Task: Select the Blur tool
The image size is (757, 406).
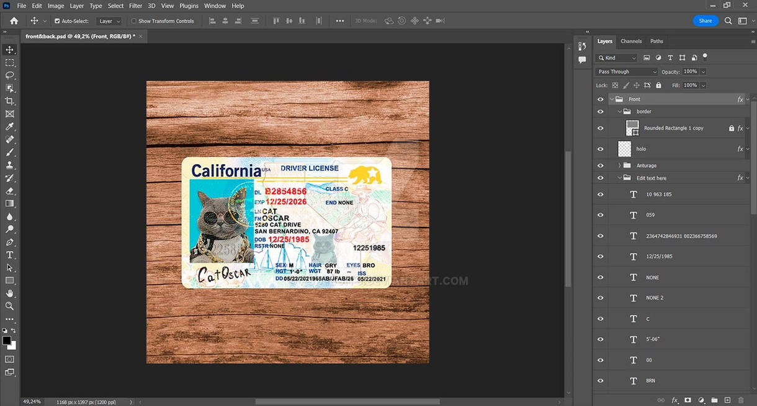Action: tap(10, 216)
